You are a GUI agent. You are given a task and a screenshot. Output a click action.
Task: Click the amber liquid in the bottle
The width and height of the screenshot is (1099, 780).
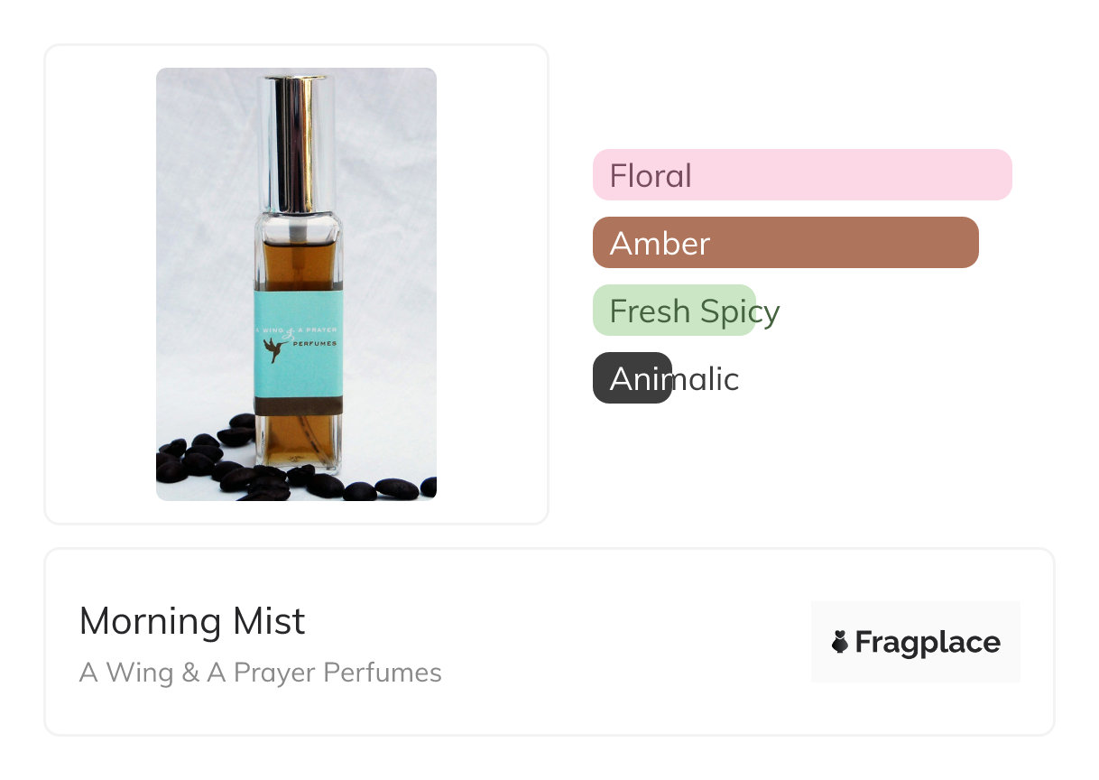[x=297, y=262]
